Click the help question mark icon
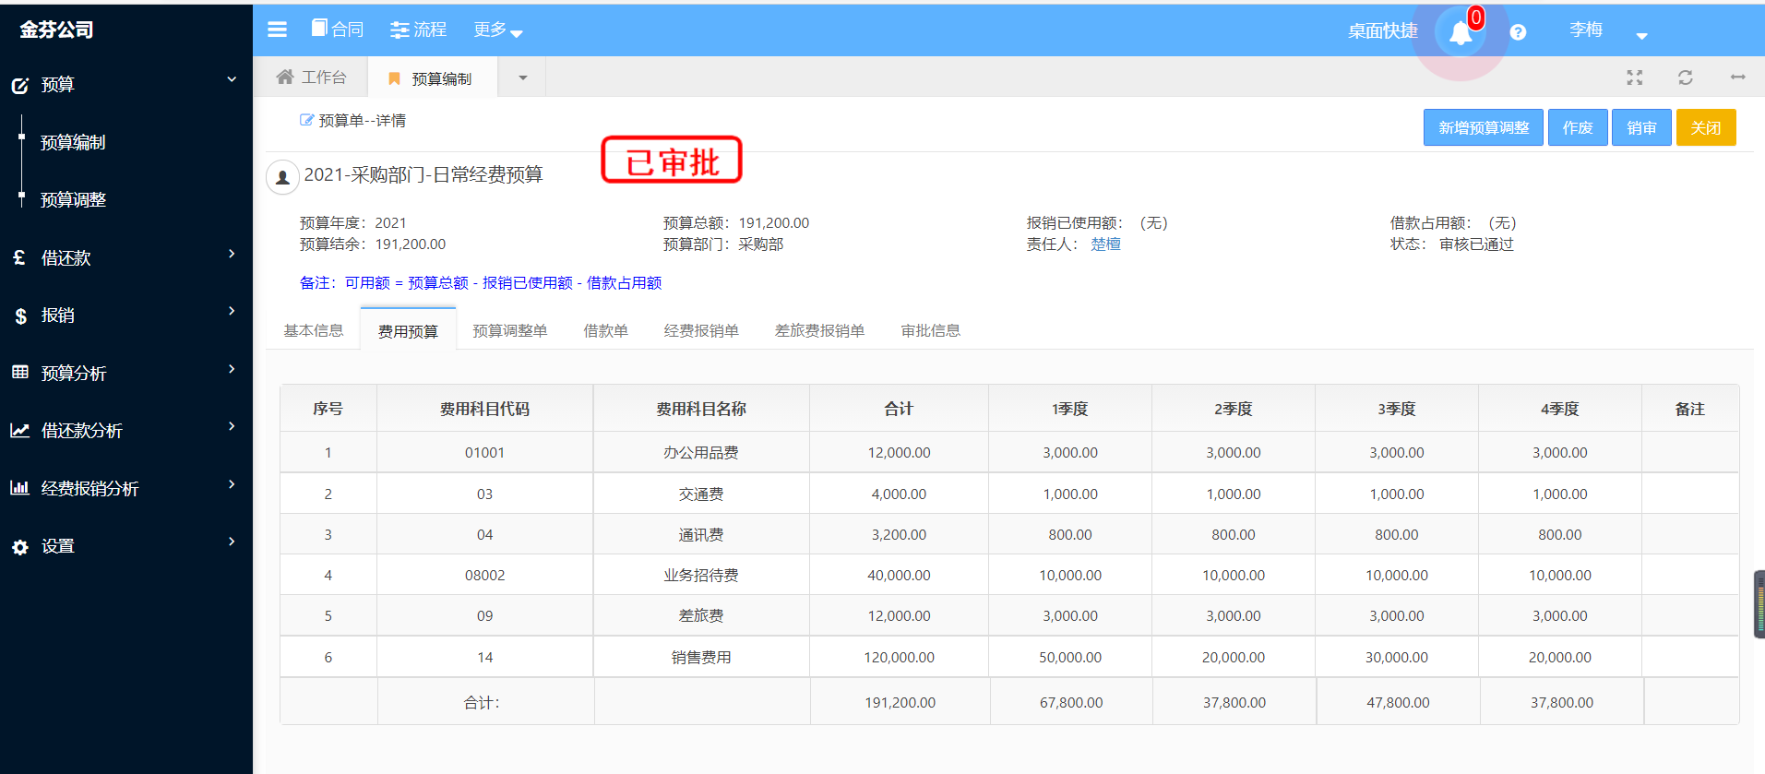This screenshot has height=774, width=1765. tap(1518, 32)
